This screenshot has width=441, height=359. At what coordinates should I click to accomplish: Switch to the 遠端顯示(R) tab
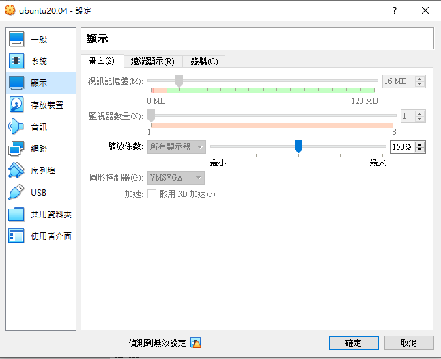point(152,62)
